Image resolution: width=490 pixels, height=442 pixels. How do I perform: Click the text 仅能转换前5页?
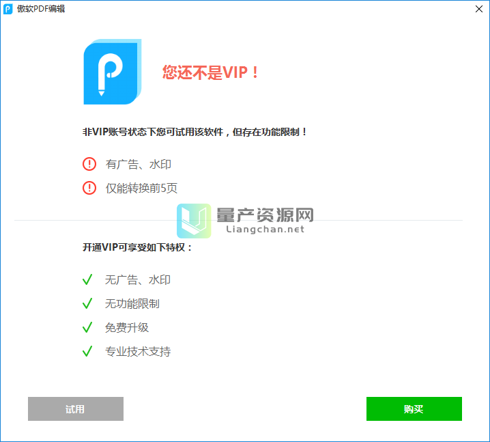pyautogui.click(x=141, y=189)
